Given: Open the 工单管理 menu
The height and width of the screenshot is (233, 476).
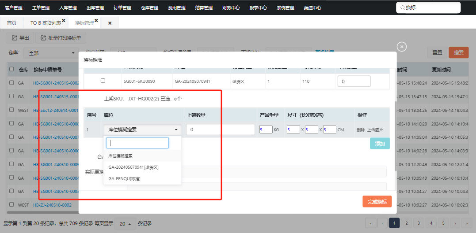Looking at the screenshot, I should click(x=41, y=8).
